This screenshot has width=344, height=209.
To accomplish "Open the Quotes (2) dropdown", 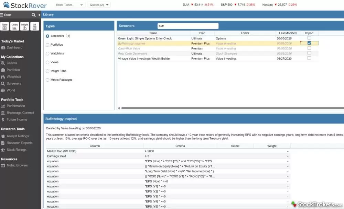I will [x=99, y=5].
